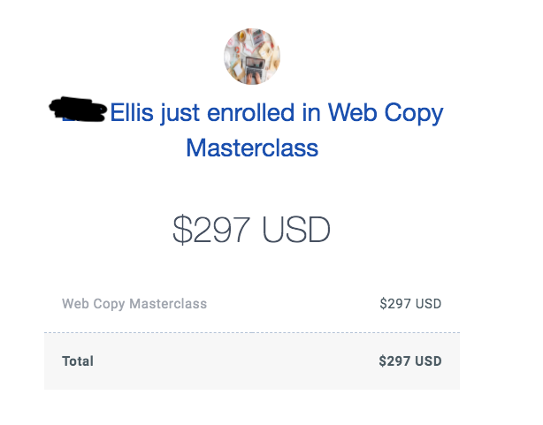Click the bold '$297 USD' total amount

[x=410, y=361]
